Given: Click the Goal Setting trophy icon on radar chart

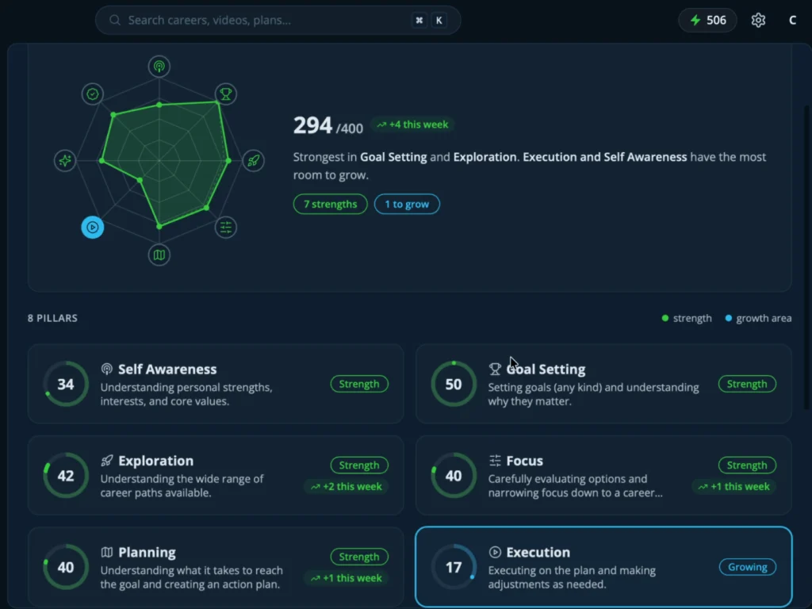Looking at the screenshot, I should click(226, 94).
